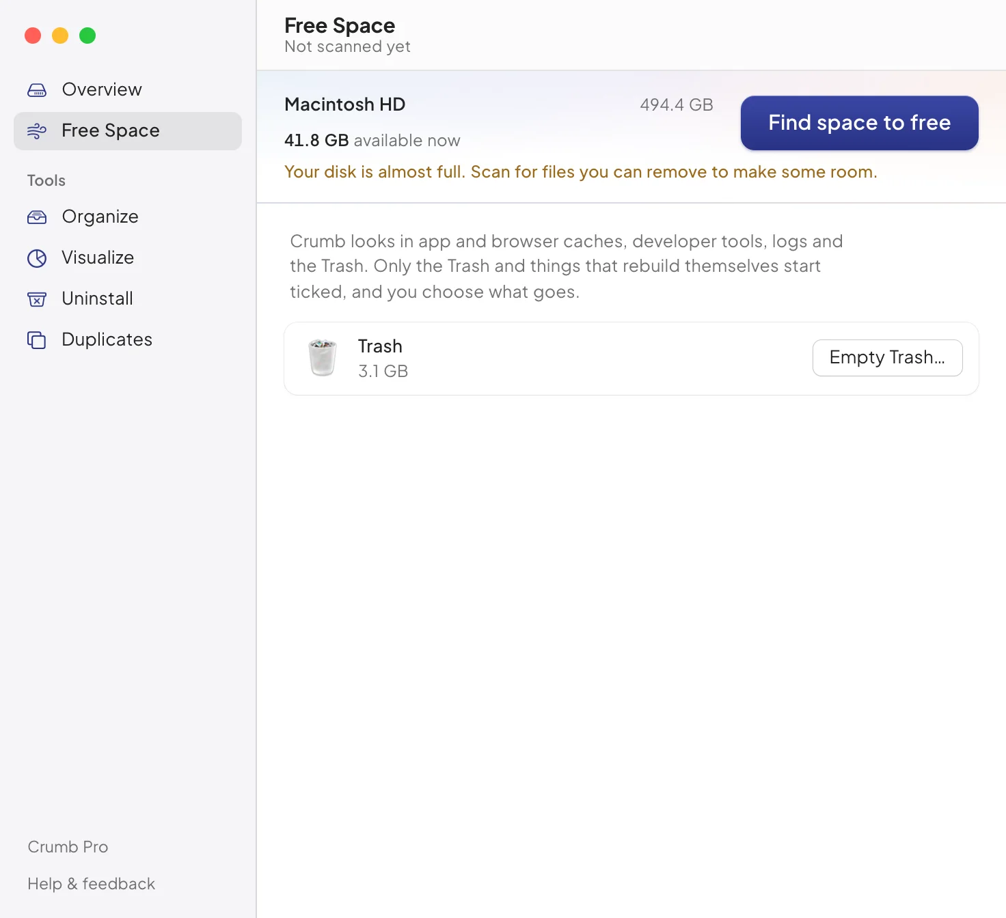Open the Duplicates tool

[x=128, y=339]
